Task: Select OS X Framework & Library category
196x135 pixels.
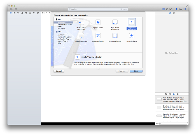Action: pyautogui.click(x=63, y=37)
